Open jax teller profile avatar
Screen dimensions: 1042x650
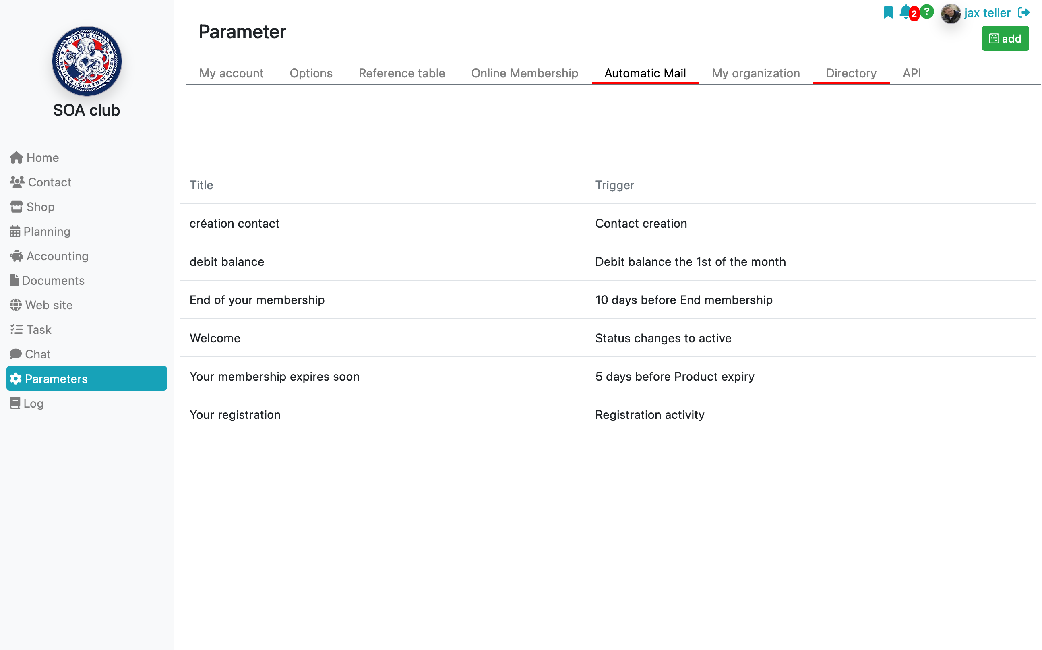(x=951, y=13)
